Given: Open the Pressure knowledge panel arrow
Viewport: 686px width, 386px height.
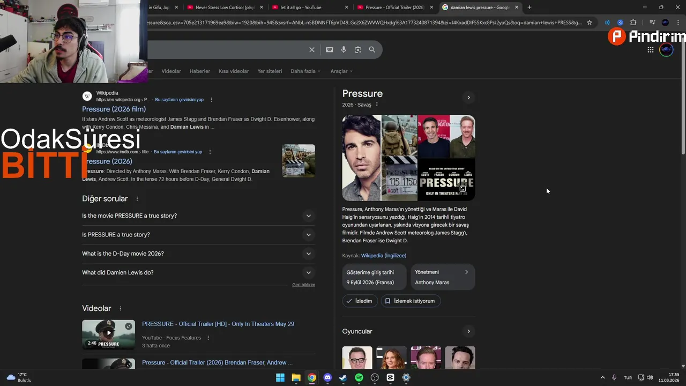Looking at the screenshot, I should click(468, 98).
